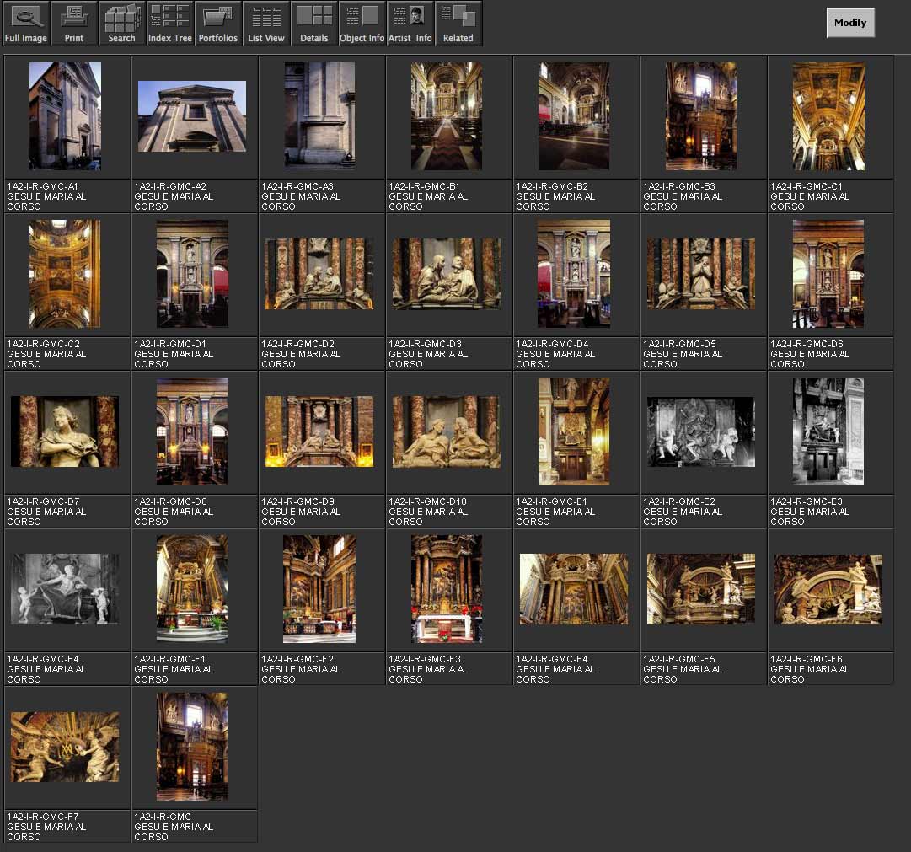Open the Portfolios panel
Screen dimensions: 911x852
218,24
